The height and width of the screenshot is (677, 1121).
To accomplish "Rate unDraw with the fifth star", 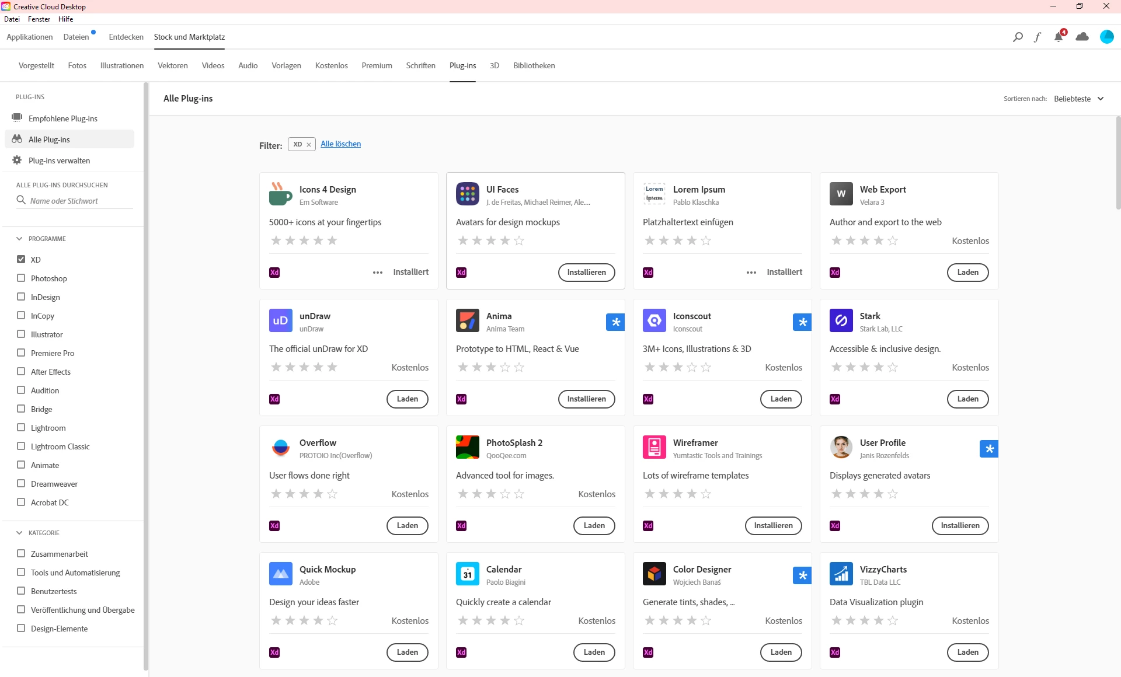I will pos(332,367).
